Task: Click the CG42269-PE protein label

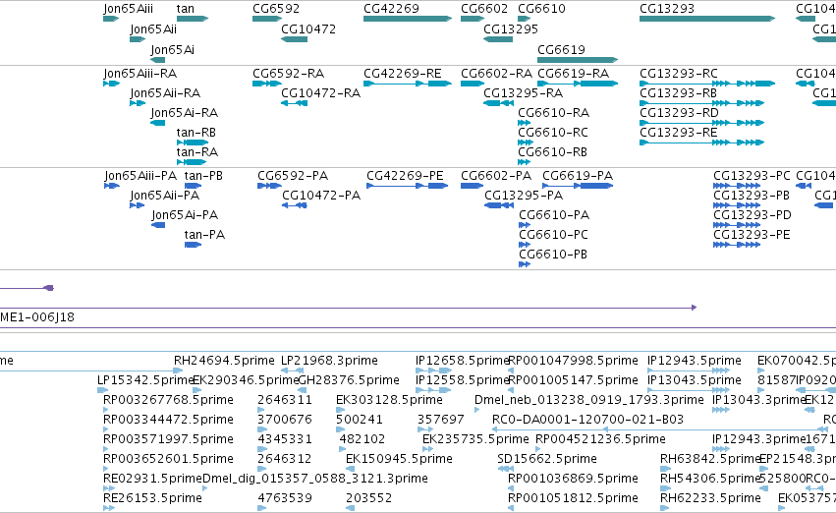Action: (x=405, y=176)
